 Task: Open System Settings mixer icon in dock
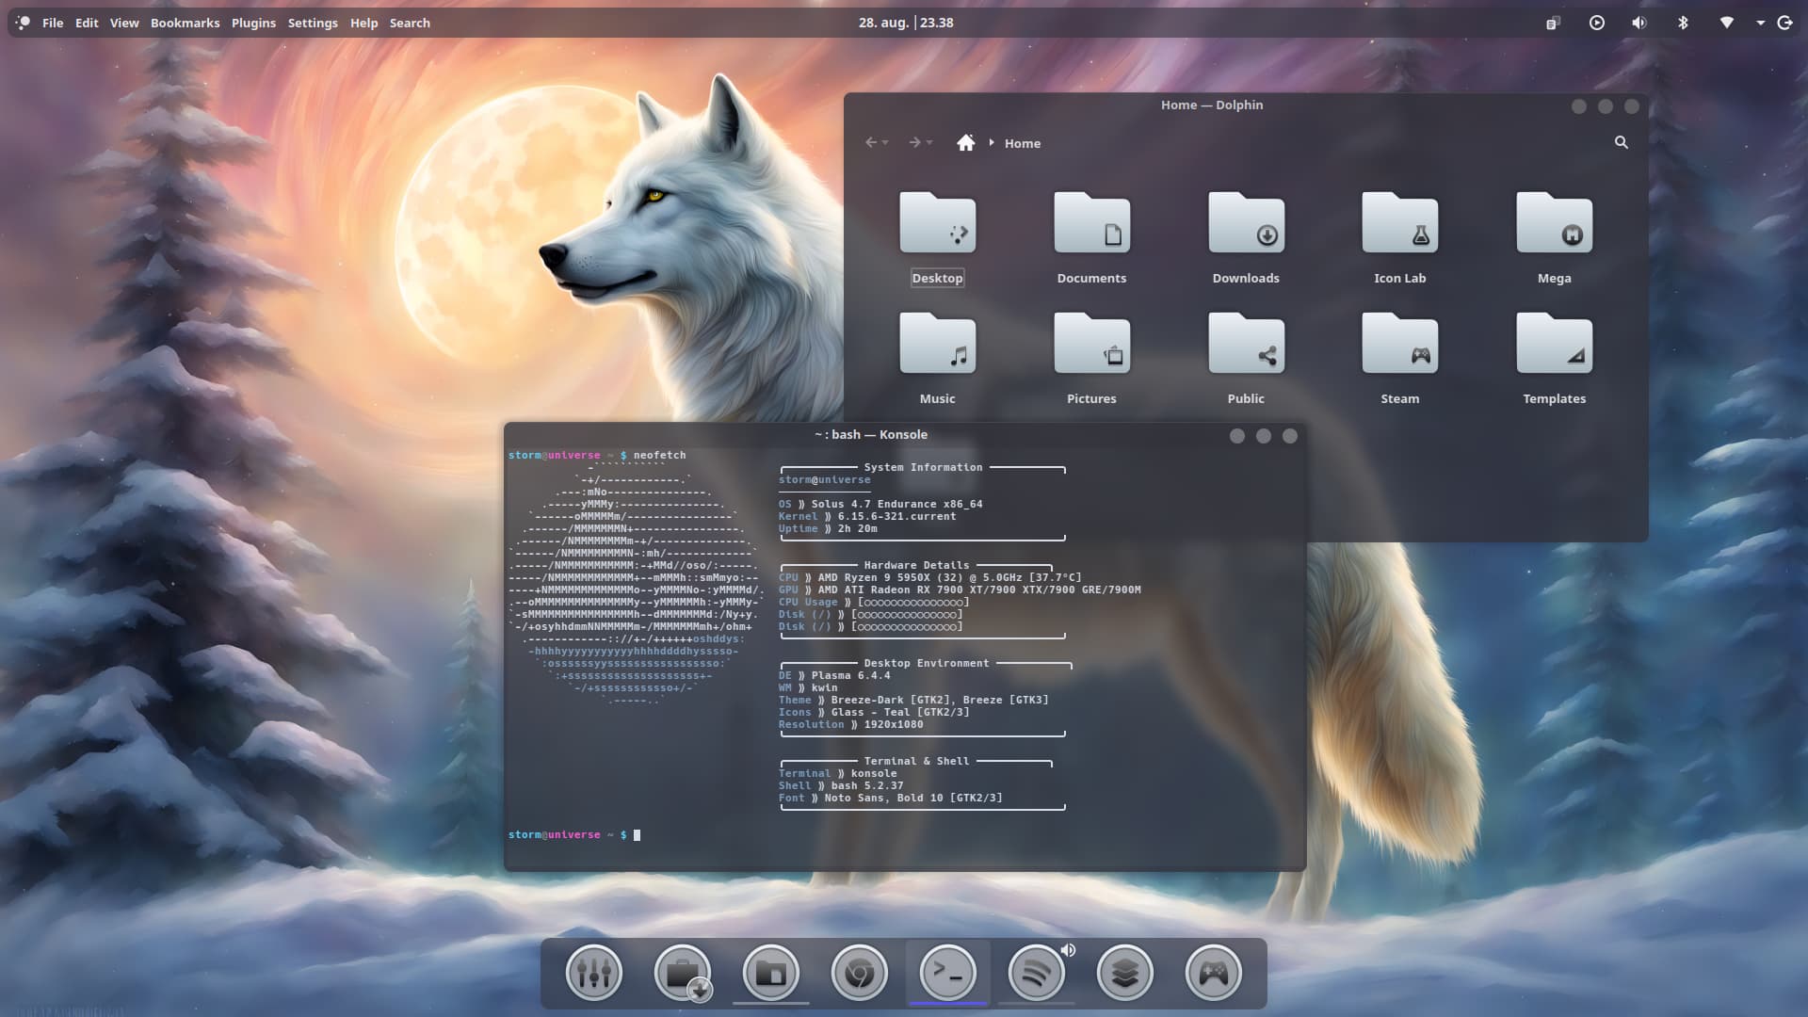click(593, 973)
